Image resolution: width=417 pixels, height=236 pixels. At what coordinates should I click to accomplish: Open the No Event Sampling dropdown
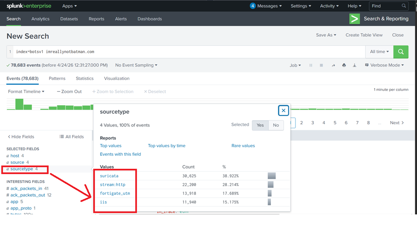click(136, 65)
